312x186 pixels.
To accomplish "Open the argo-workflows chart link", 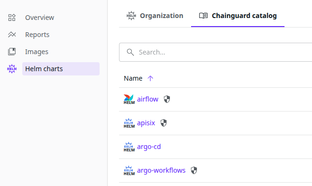I will pos(161,170).
